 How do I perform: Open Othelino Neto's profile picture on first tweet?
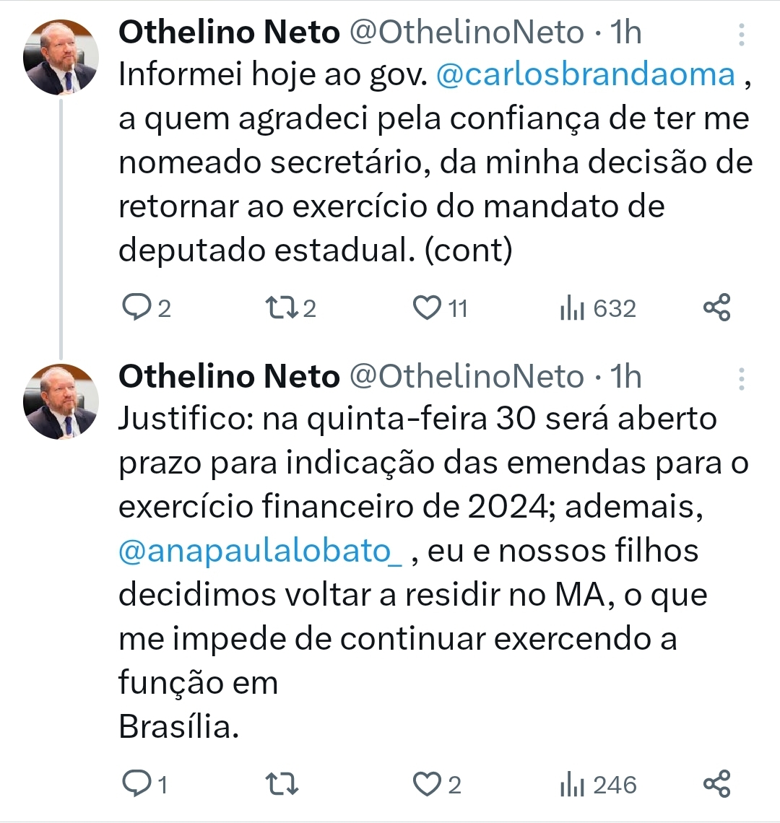click(x=61, y=58)
